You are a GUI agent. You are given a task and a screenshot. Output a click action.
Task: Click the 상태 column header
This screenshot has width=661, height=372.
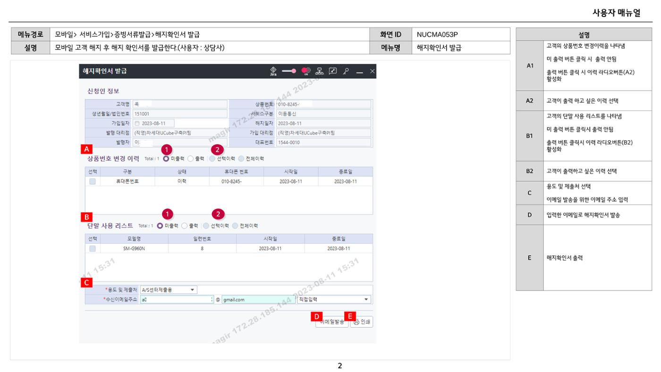(182, 171)
